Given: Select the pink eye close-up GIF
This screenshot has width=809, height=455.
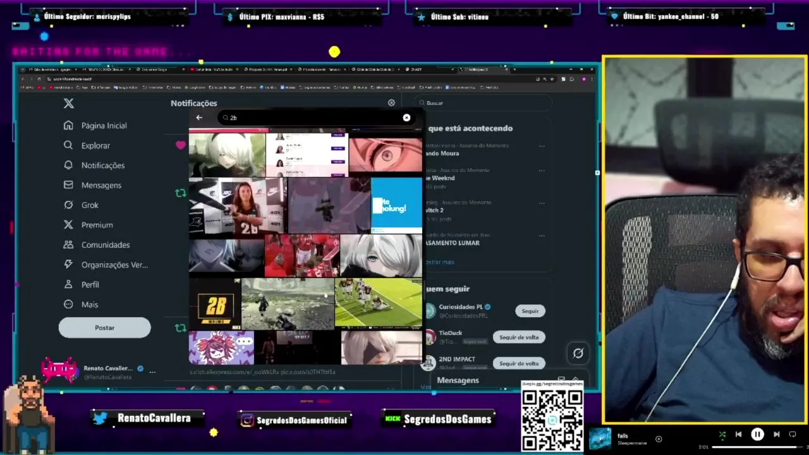Looking at the screenshot, I should click(x=386, y=155).
